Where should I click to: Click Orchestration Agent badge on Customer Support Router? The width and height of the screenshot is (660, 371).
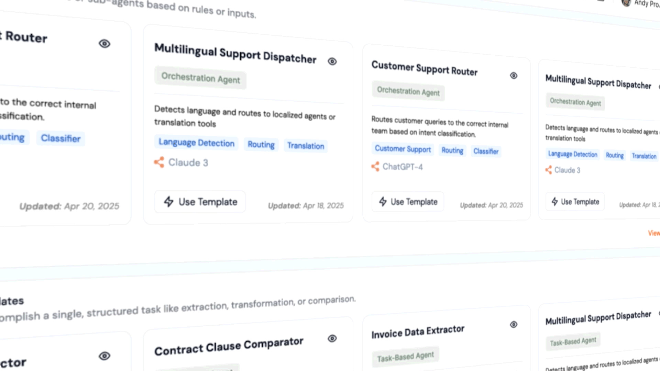click(x=408, y=92)
